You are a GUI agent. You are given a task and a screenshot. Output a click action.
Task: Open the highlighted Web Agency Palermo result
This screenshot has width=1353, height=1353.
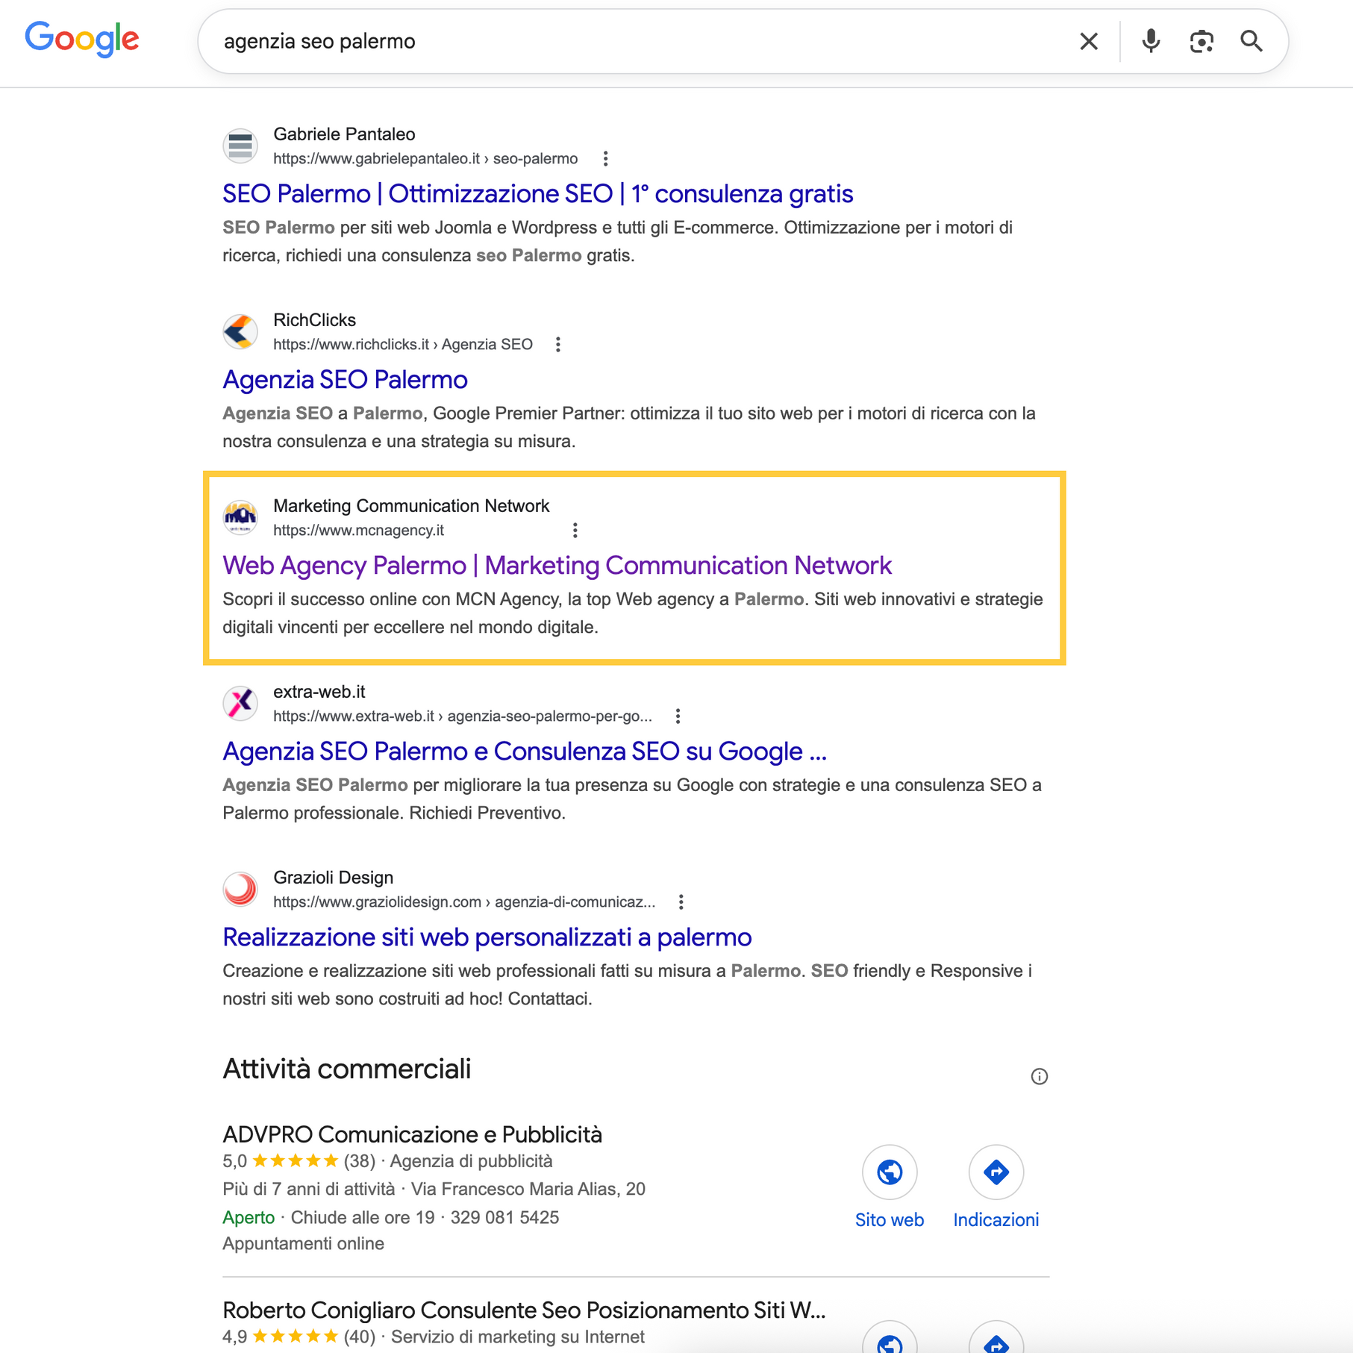[x=557, y=566]
